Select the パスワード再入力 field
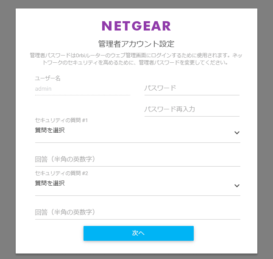The height and width of the screenshot is (259, 273). coord(192,109)
